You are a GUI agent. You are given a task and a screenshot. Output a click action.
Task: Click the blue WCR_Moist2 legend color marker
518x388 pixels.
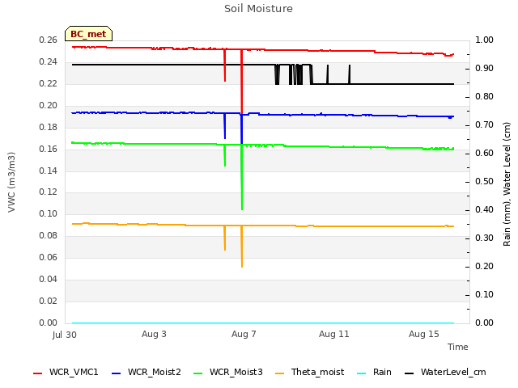point(117,373)
